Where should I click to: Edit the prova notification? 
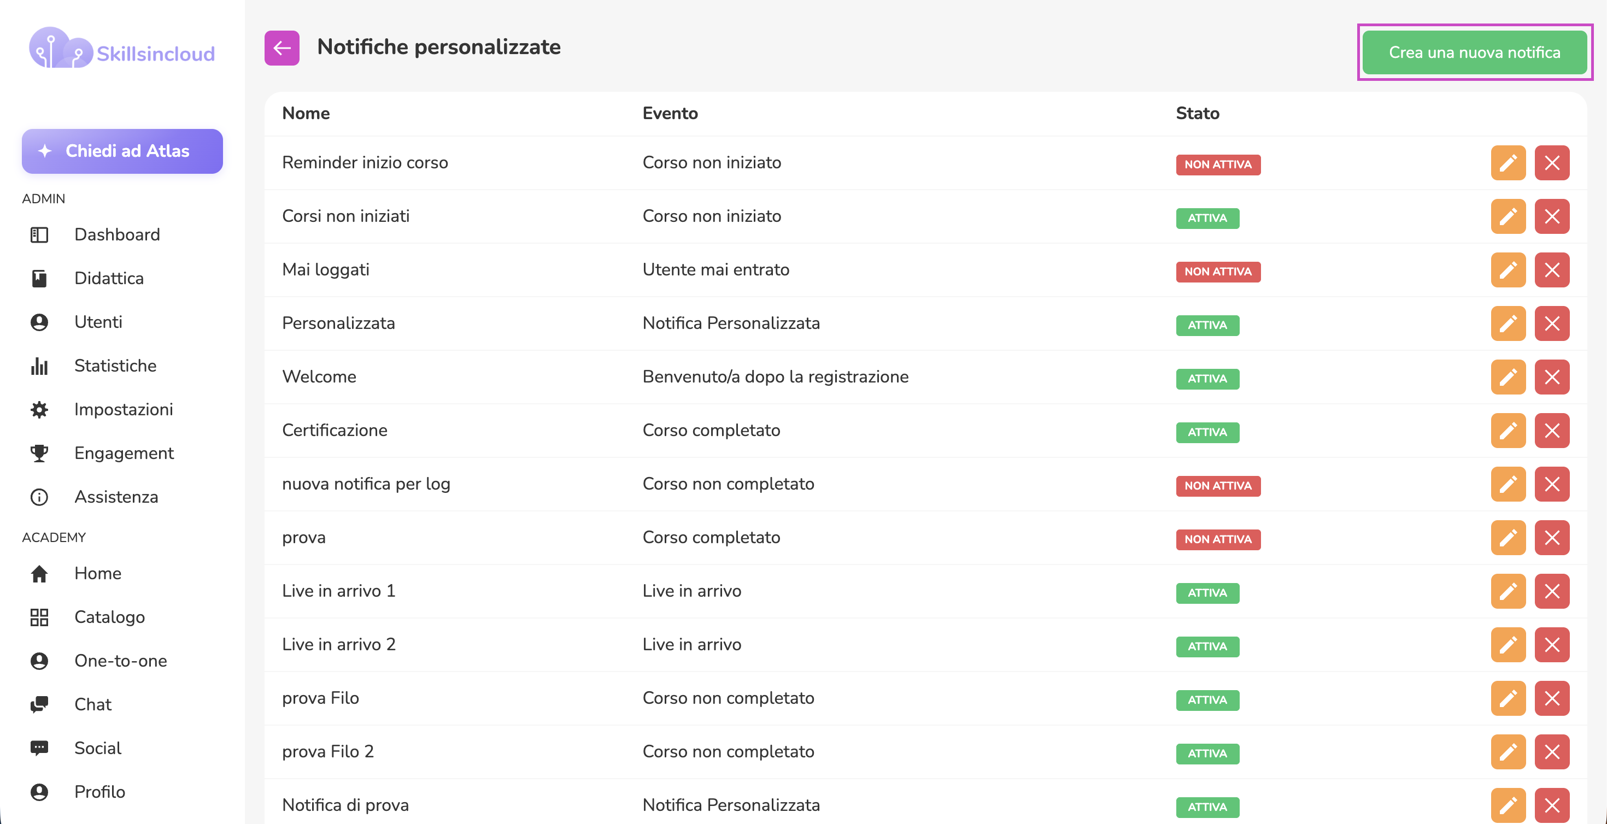1508,538
